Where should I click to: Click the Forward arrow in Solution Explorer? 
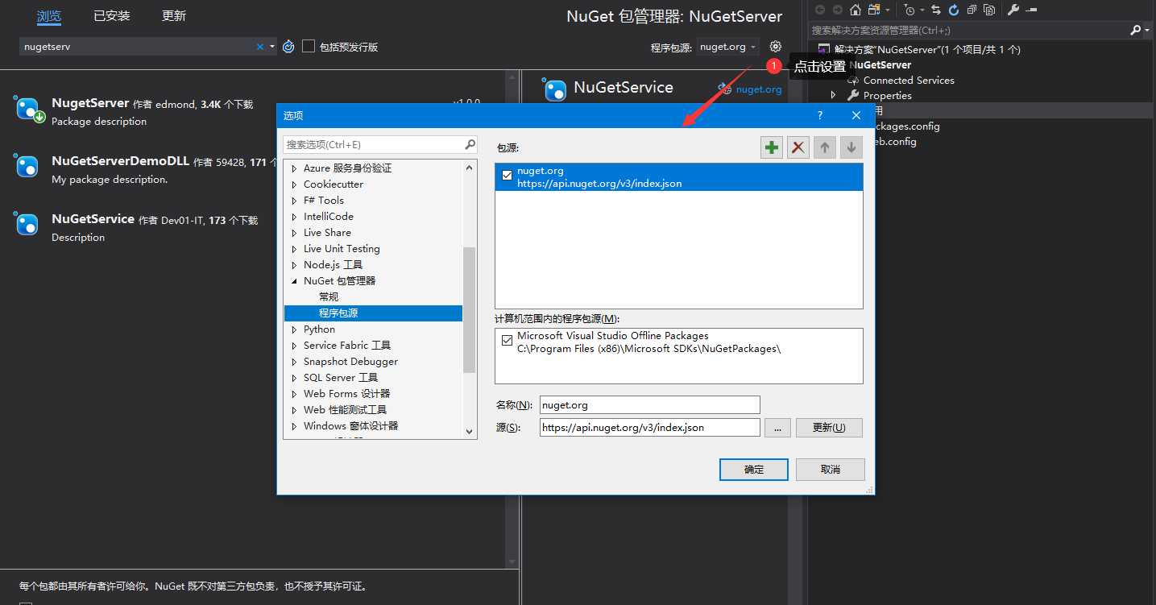838,10
